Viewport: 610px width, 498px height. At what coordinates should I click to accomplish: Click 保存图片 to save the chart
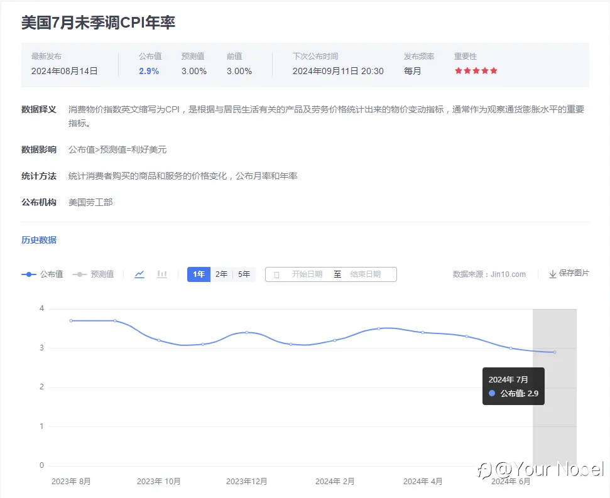click(574, 273)
